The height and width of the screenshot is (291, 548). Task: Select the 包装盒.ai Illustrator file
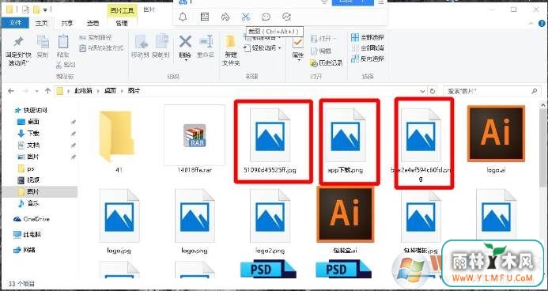tap(346, 220)
